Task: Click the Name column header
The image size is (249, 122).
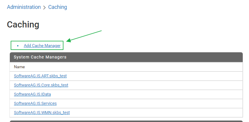Action: [x=19, y=67]
